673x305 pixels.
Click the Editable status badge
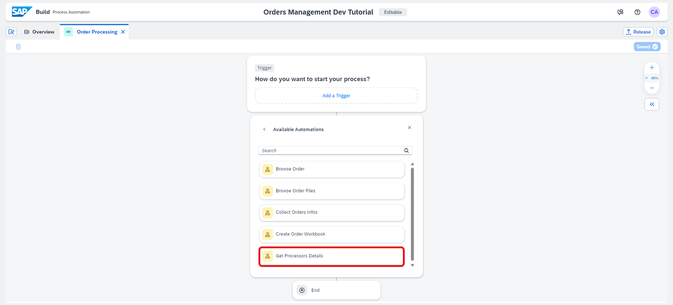[393, 12]
